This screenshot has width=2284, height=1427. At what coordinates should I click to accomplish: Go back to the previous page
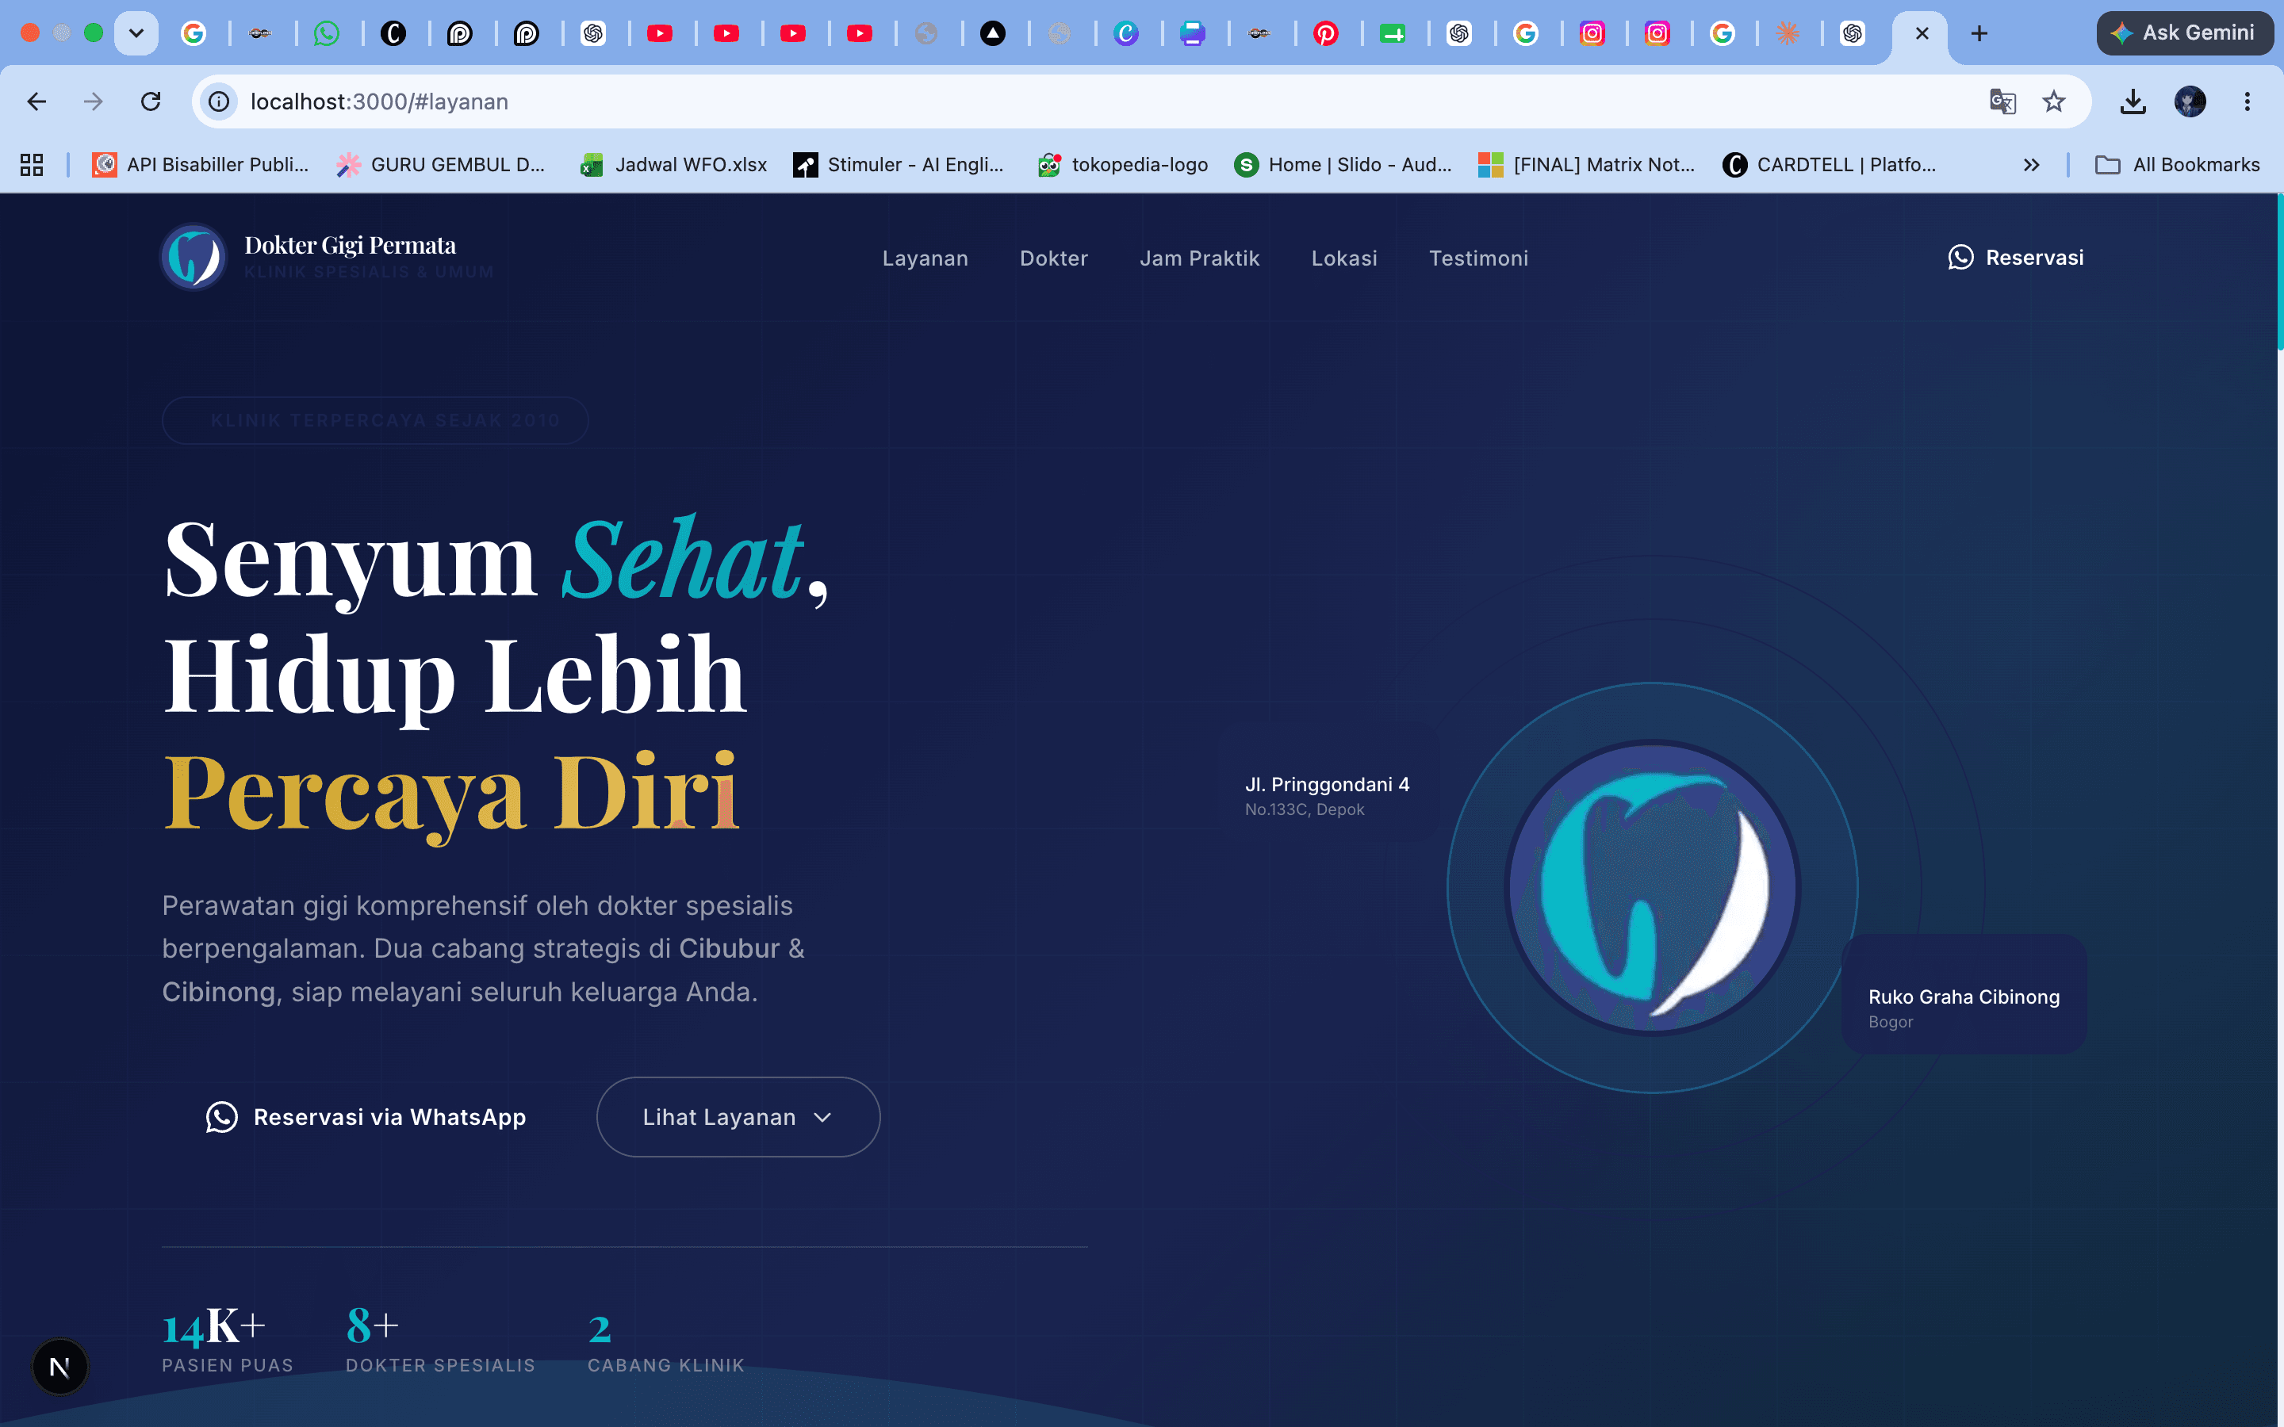click(36, 101)
